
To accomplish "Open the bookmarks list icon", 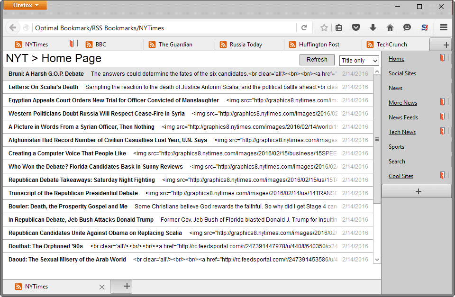I will [x=339, y=28].
